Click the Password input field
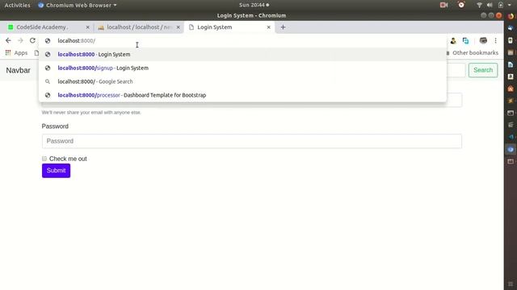 click(251, 141)
